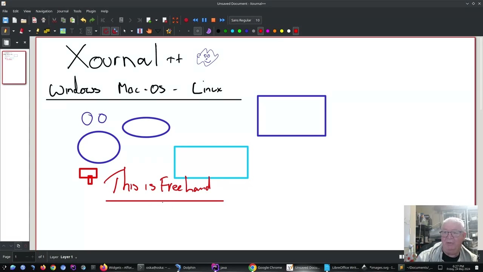Viewport: 483px width, 272px height.
Task: Open custom color square selector
Action: [296, 31]
